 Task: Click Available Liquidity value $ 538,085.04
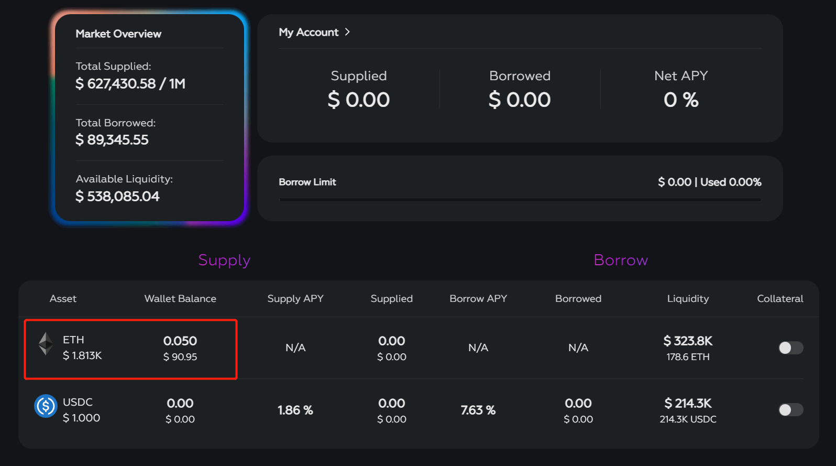(117, 197)
